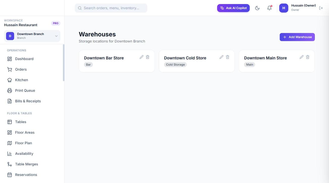Click the Availability chart icon
This screenshot has height=183, width=329.
pyautogui.click(x=10, y=154)
